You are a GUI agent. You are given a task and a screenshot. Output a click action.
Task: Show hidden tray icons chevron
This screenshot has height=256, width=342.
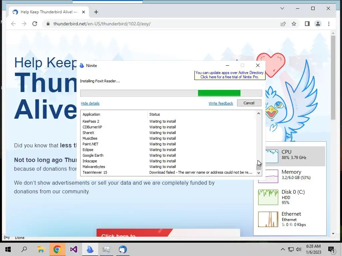(283, 249)
